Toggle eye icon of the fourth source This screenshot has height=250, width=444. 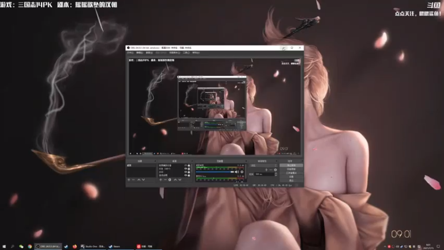186,175
